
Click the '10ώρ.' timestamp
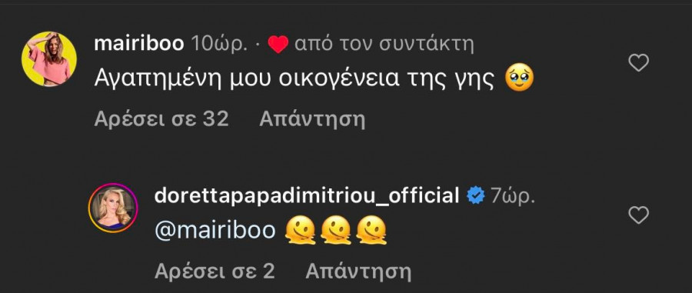click(x=219, y=44)
